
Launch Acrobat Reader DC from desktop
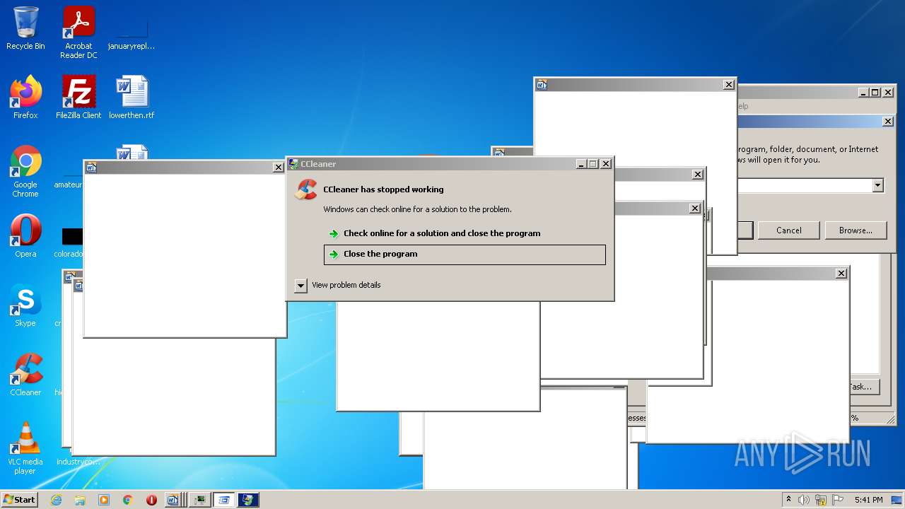coord(78,33)
